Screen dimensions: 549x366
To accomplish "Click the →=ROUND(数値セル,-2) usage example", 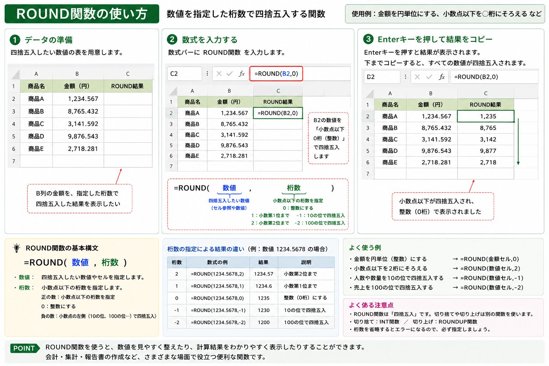I will [x=488, y=287].
